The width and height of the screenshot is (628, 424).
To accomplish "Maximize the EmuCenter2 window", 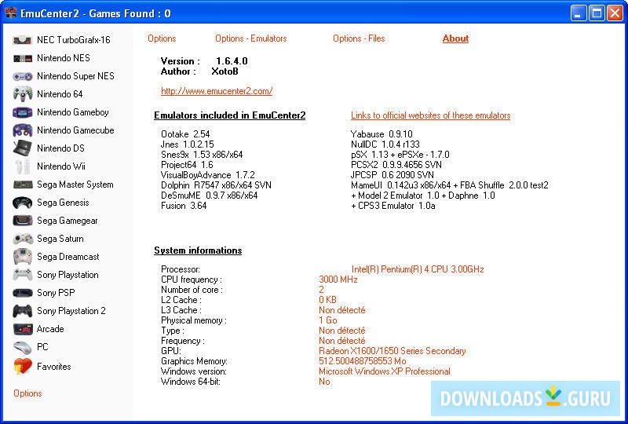I will (597, 13).
